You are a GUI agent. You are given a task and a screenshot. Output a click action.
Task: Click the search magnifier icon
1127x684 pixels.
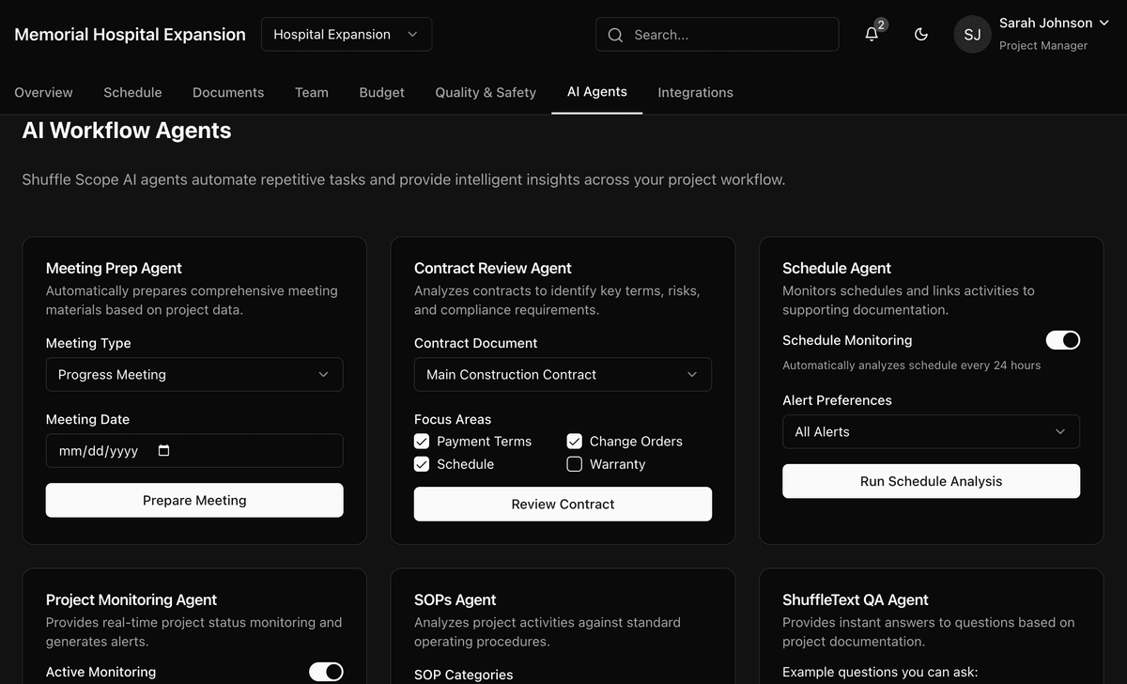[x=615, y=35]
